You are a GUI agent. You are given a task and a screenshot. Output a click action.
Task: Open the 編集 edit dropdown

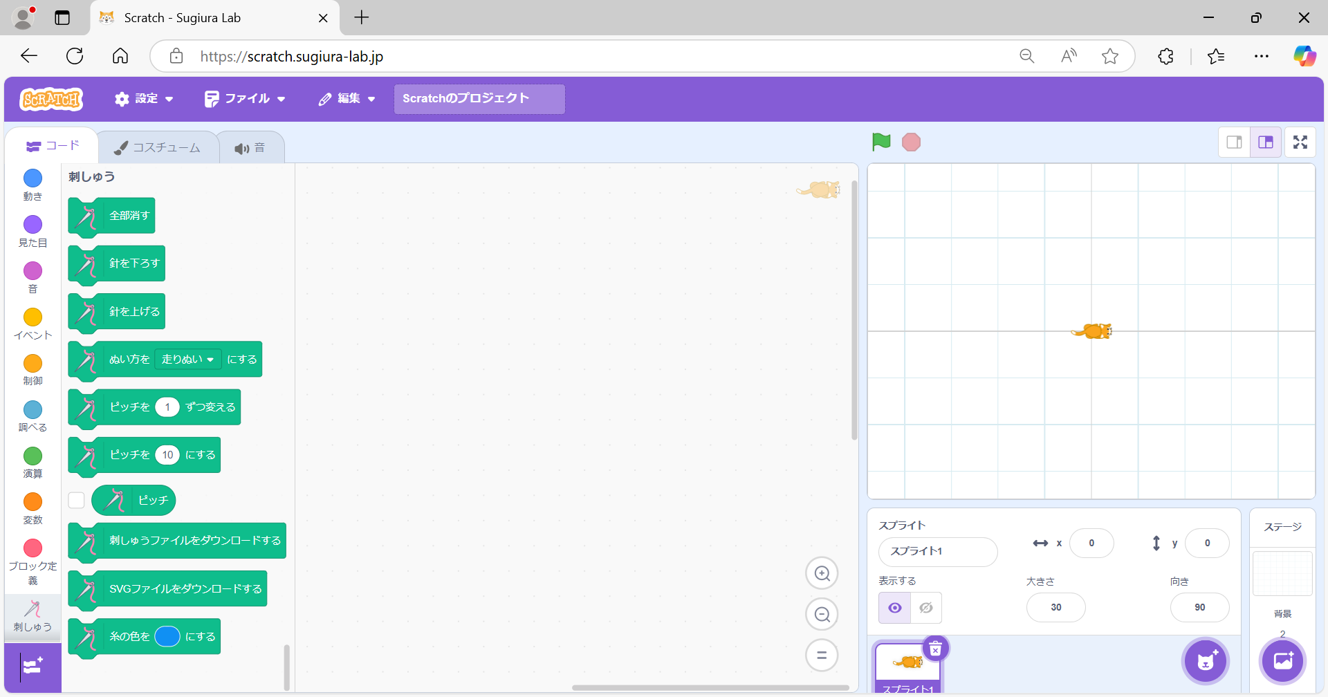tap(347, 99)
